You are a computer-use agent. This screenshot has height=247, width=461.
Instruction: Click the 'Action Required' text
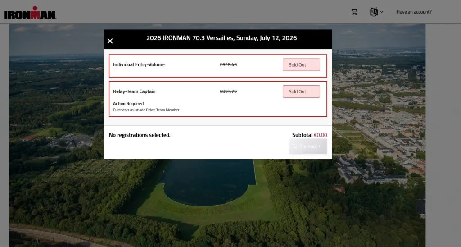[128, 104]
